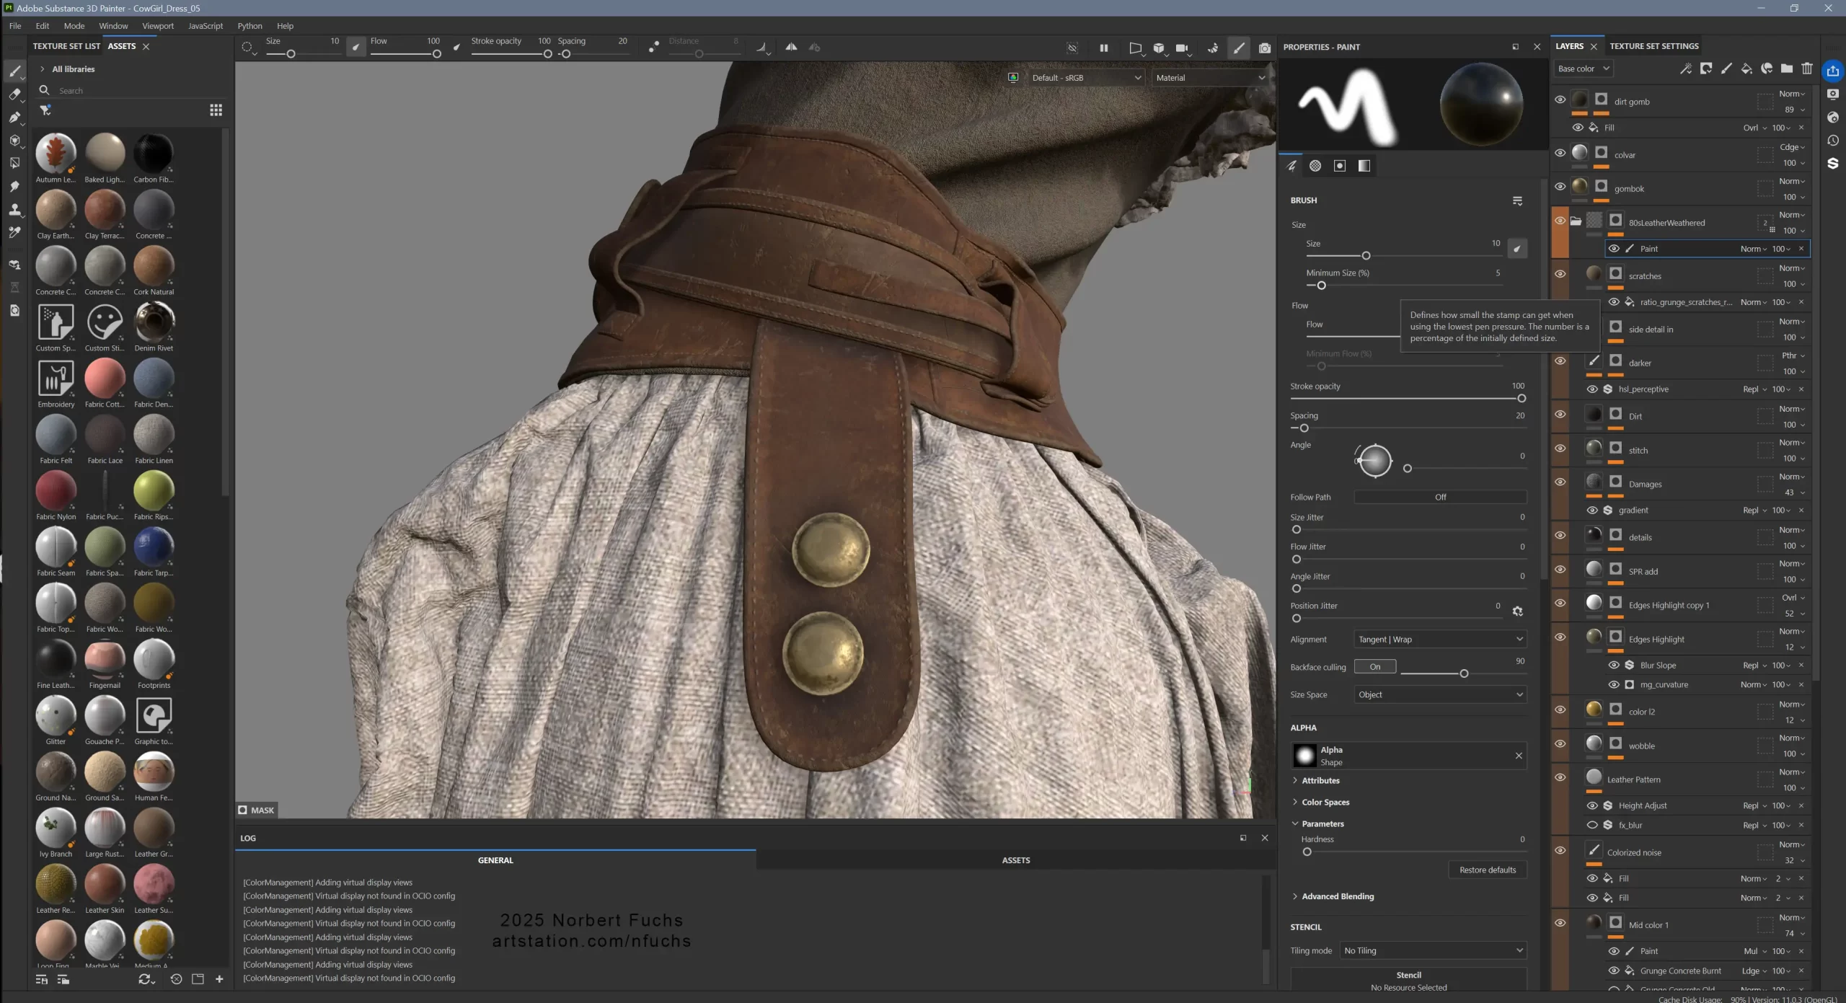Hide the scratches layer
Image resolution: width=1846 pixels, height=1003 pixels.
1560,274
